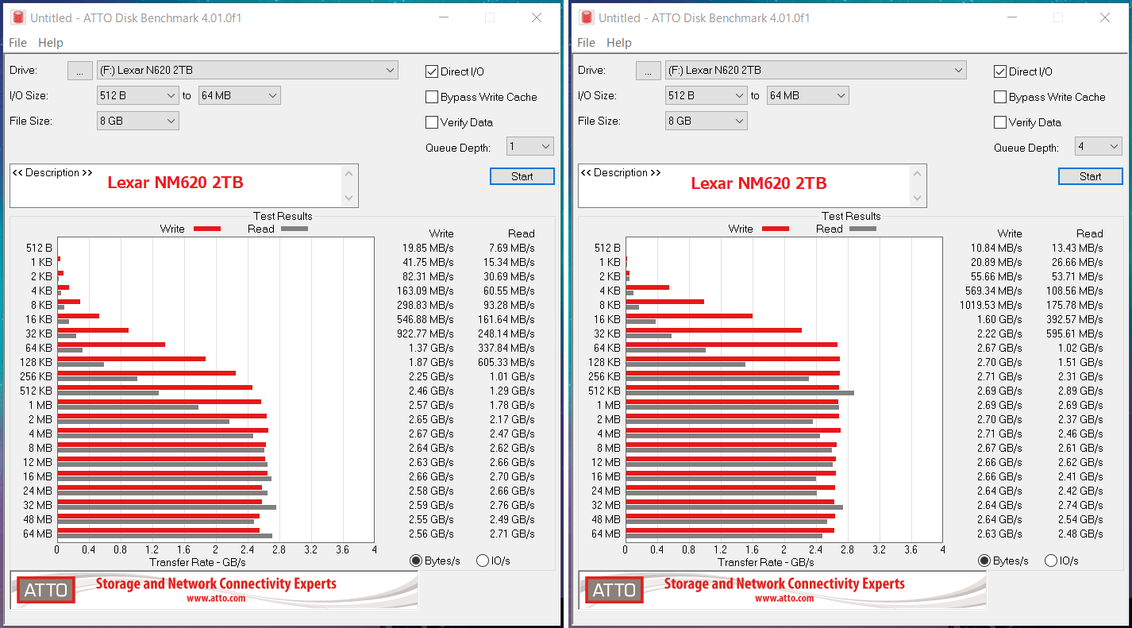Click the ATTO app icon in left window title bar
This screenshot has height=628, width=1132.
(x=18, y=17)
